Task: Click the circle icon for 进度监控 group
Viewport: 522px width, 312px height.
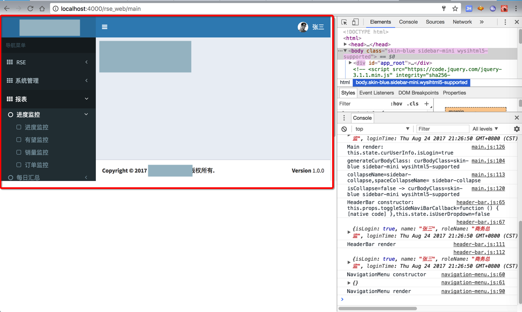Action: [10, 115]
